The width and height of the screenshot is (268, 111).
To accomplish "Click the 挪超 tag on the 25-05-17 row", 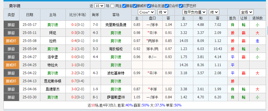I will point(11,25).
